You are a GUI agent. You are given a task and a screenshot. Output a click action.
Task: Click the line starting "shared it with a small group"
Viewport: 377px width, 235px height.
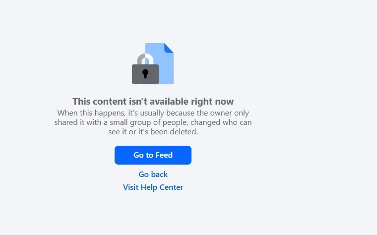click(153, 122)
